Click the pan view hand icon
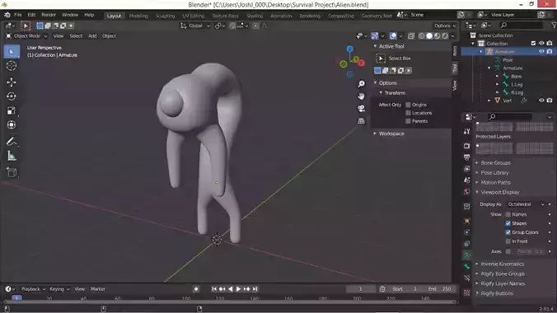Viewport: 557px width, 313px height. point(361,96)
